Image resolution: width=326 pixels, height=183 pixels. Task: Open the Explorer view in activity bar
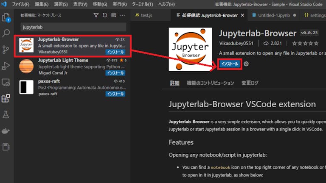click(x=6, y=17)
